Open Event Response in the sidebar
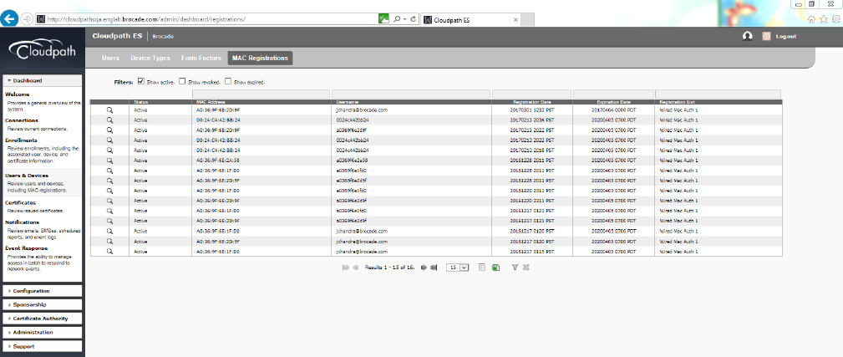843x357 pixels. point(27,248)
